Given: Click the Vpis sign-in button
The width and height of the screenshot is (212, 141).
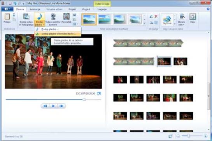Looking at the screenshot, I should pos(193,18).
